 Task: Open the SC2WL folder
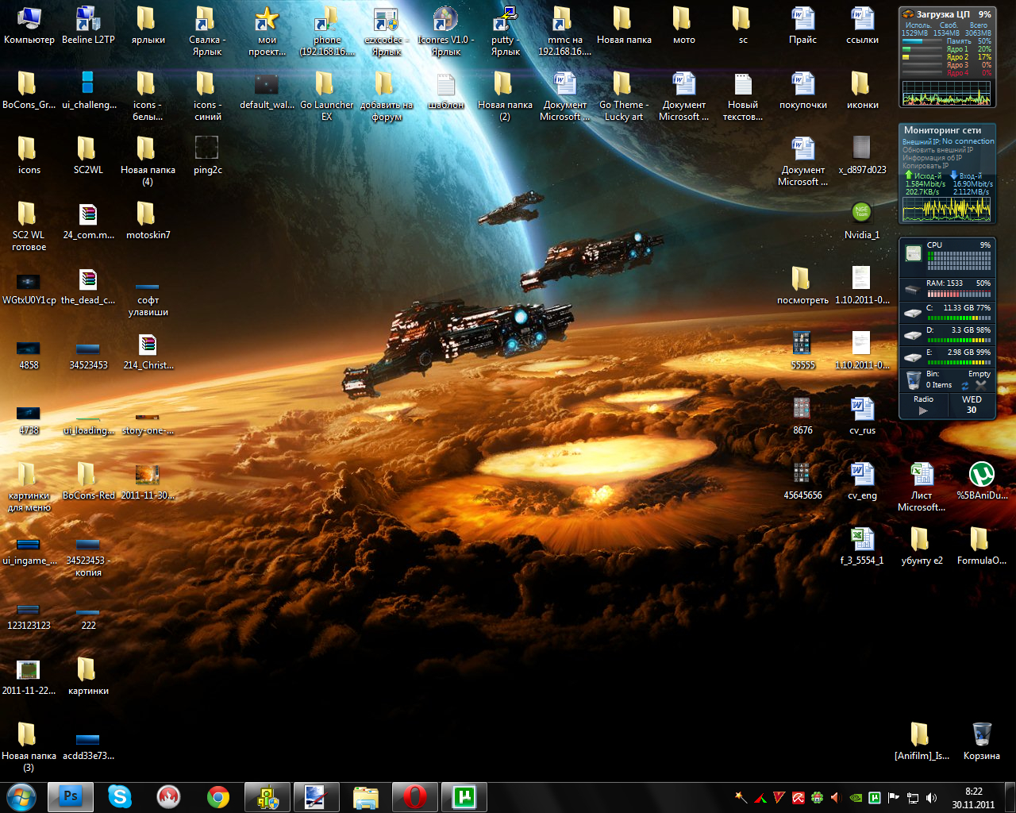(88, 156)
